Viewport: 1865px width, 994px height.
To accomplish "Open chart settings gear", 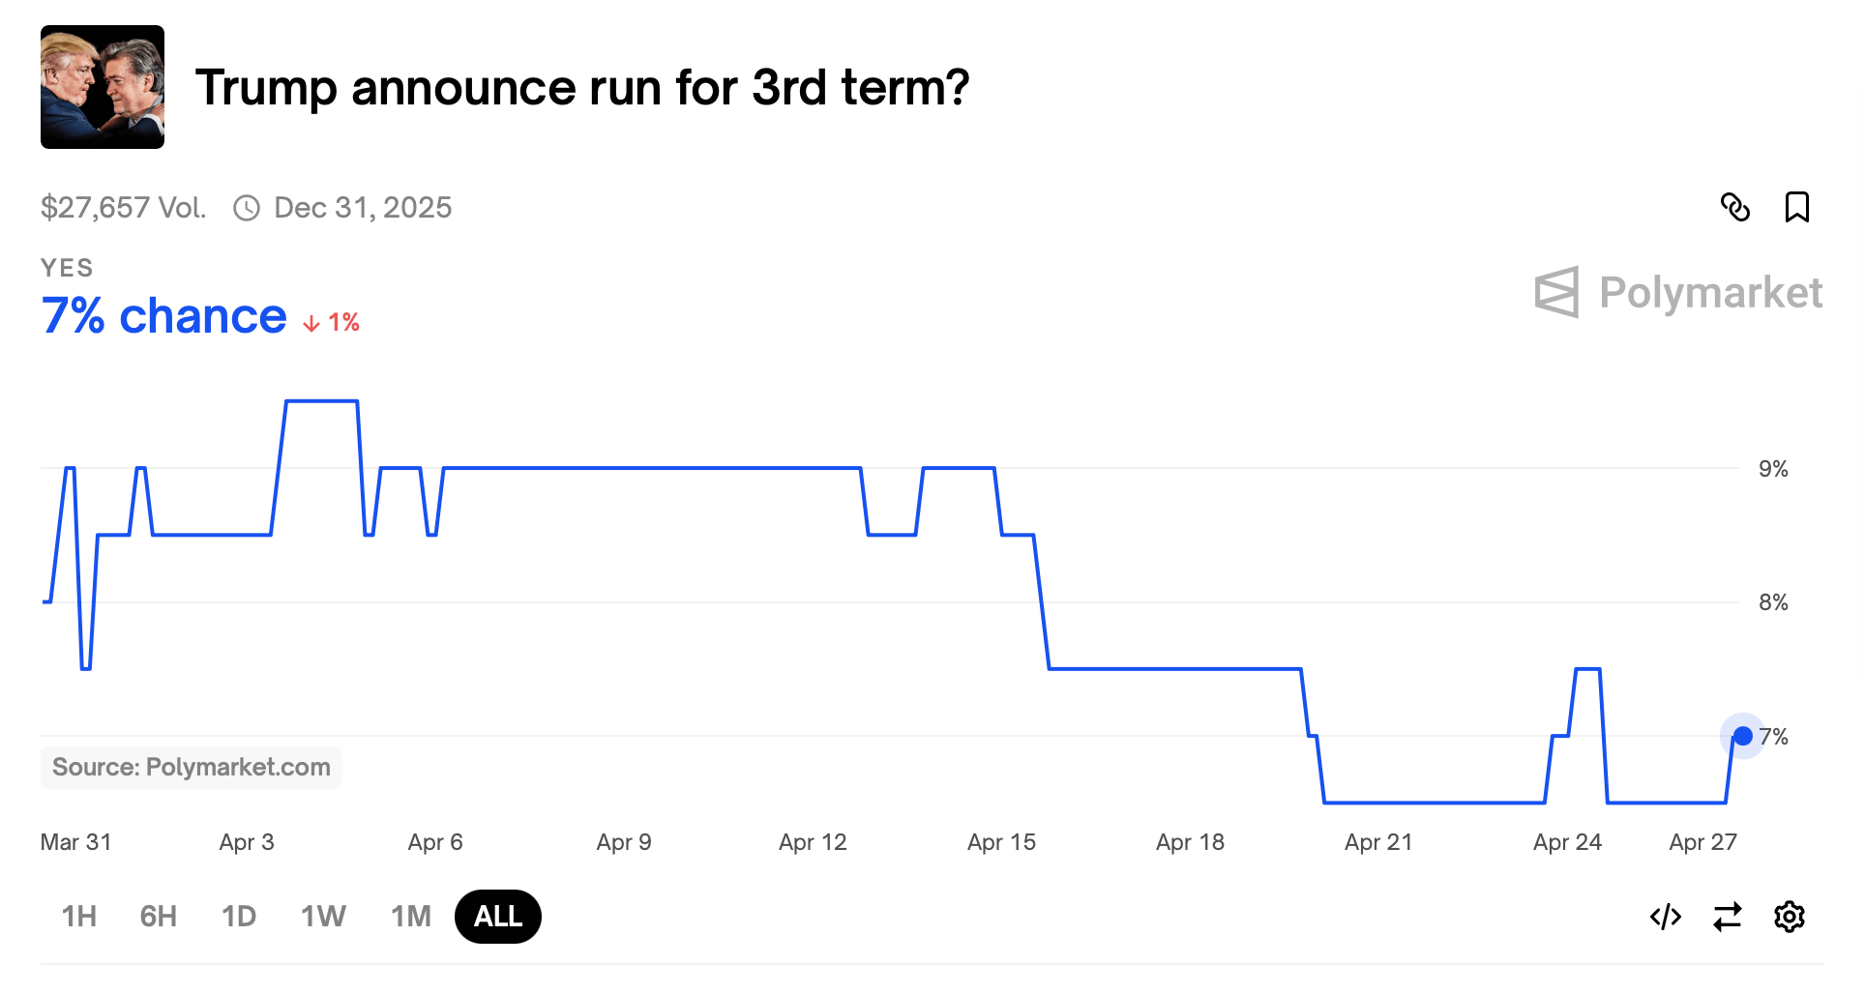I will 1790,917.
